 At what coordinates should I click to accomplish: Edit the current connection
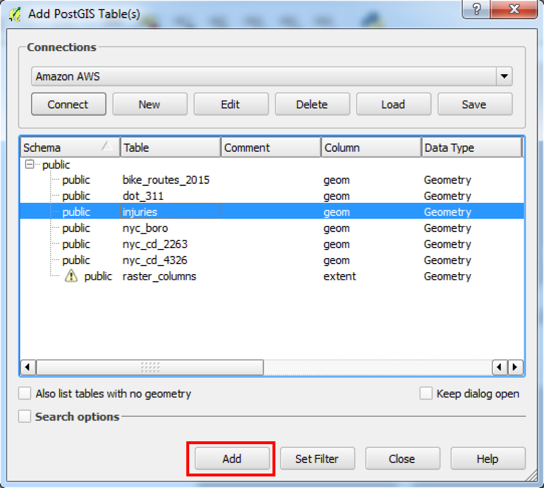[x=231, y=104]
